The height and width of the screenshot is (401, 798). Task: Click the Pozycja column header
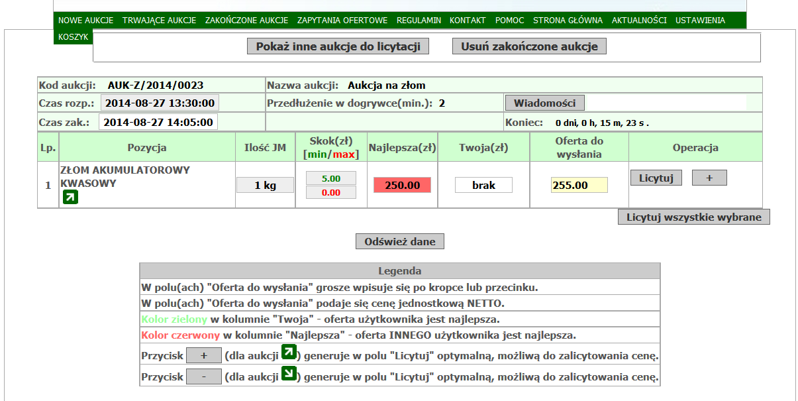point(147,147)
